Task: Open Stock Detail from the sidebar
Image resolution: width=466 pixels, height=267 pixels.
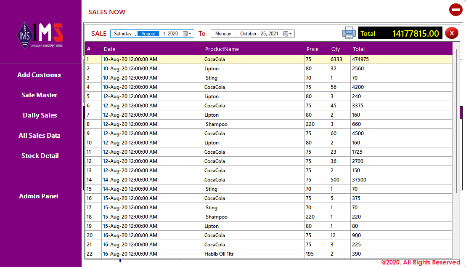Action: tap(40, 156)
